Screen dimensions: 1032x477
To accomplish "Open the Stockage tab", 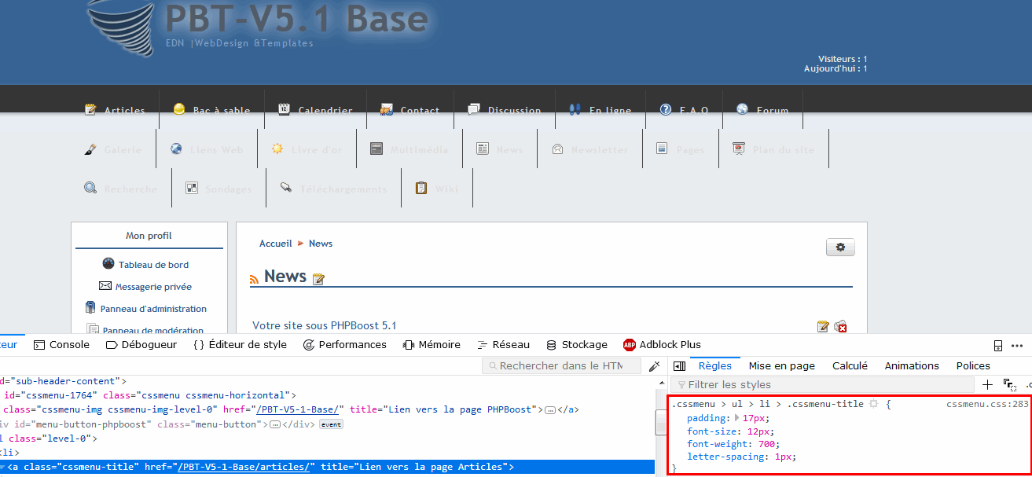I will pos(576,345).
